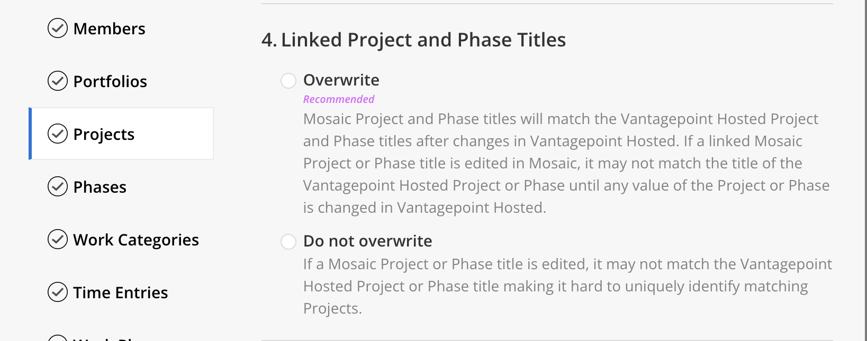
Task: Navigate to the Time Entries section
Action: point(121,292)
